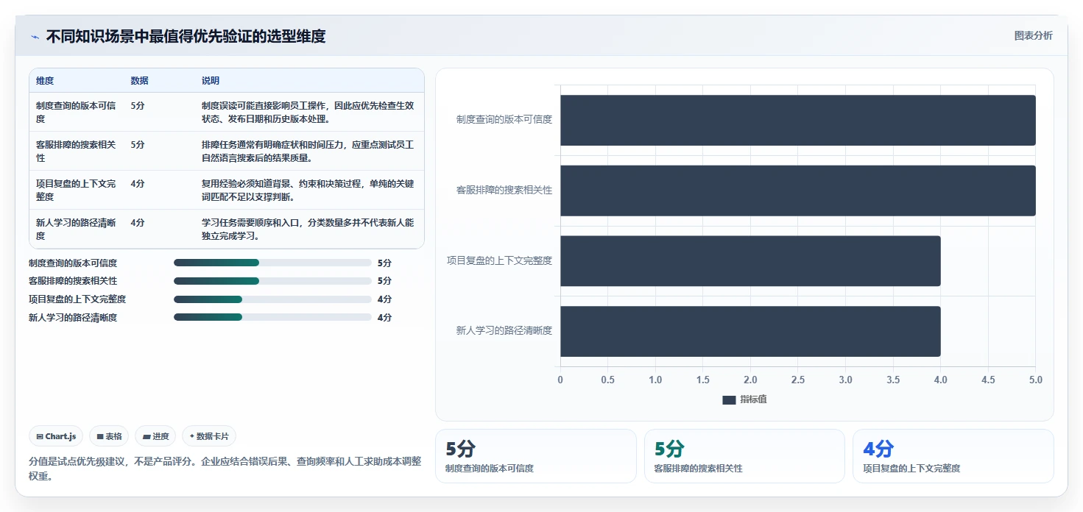Click description starting 复用经验必须知道背景
Viewport: 1083px width, 512px height.
pyautogui.click(x=308, y=190)
